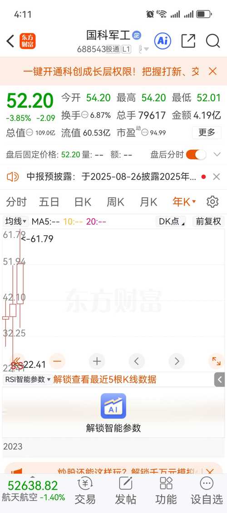The width and height of the screenshot is (227, 513).
Task: Select the 前复权 button
Action: click(x=208, y=221)
